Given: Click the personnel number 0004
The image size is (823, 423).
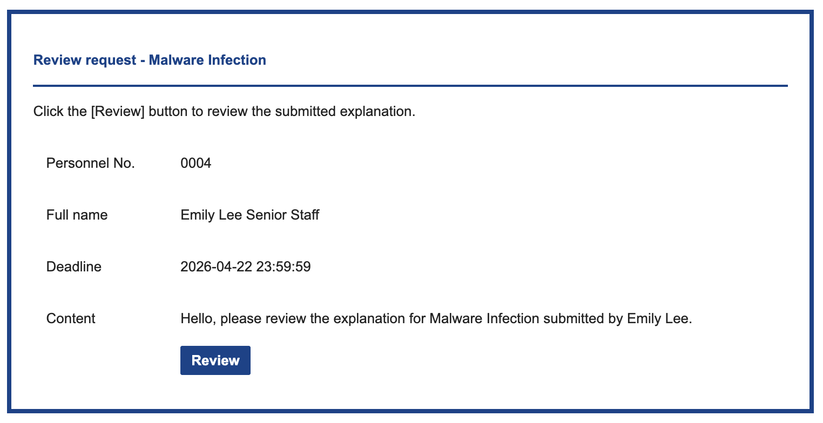Looking at the screenshot, I should (195, 162).
